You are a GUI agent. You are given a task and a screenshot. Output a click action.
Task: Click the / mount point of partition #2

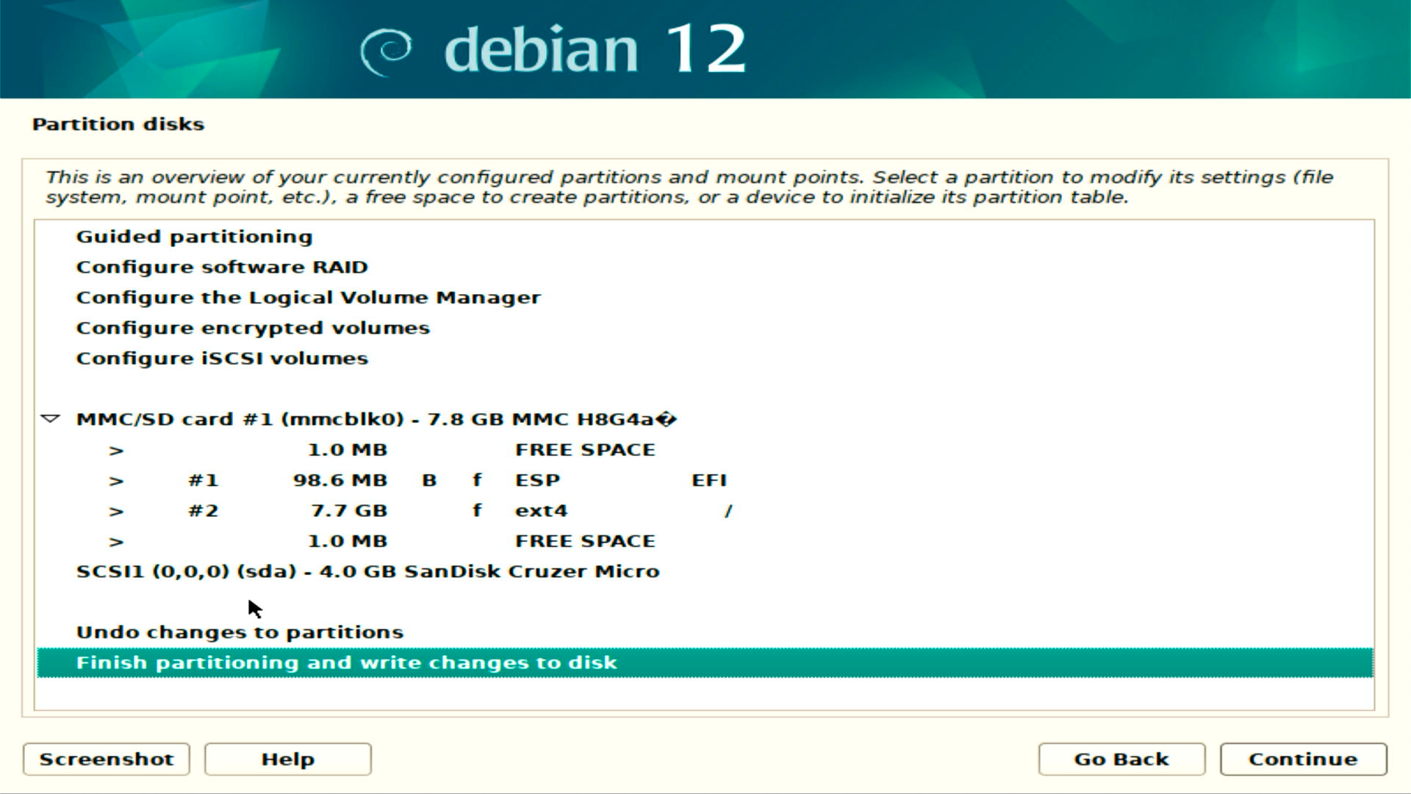pyautogui.click(x=728, y=511)
